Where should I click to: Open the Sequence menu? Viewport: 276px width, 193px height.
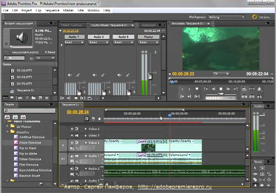coord(52,10)
